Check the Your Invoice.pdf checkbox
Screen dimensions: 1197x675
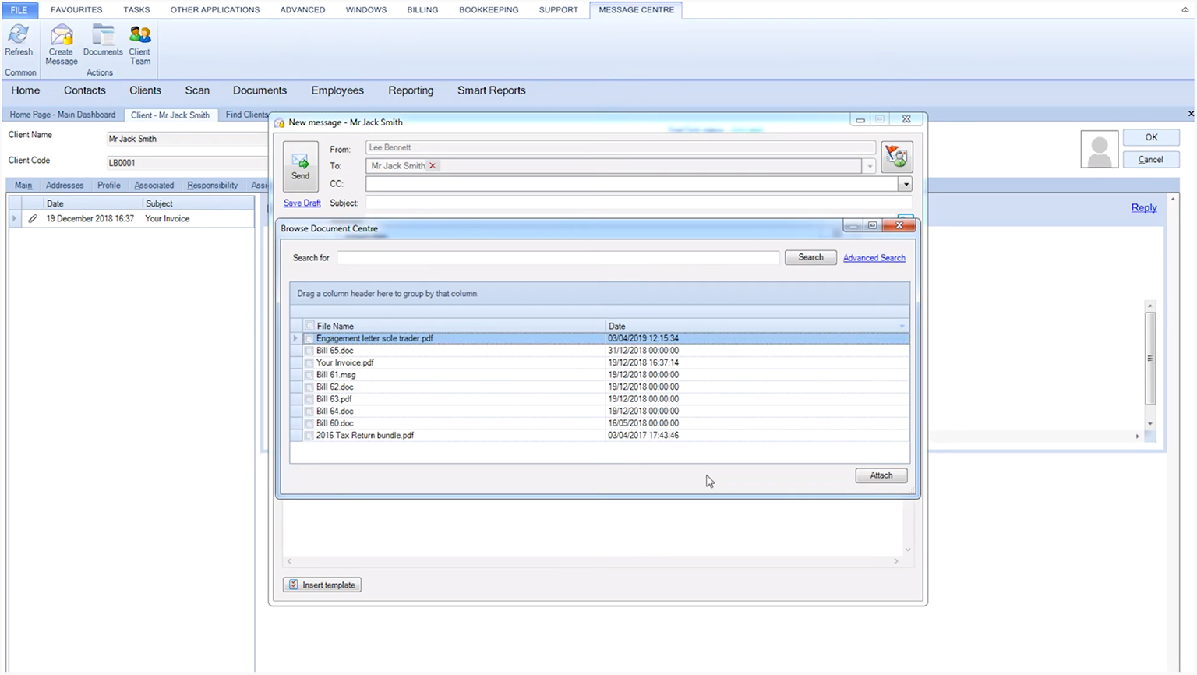[309, 362]
